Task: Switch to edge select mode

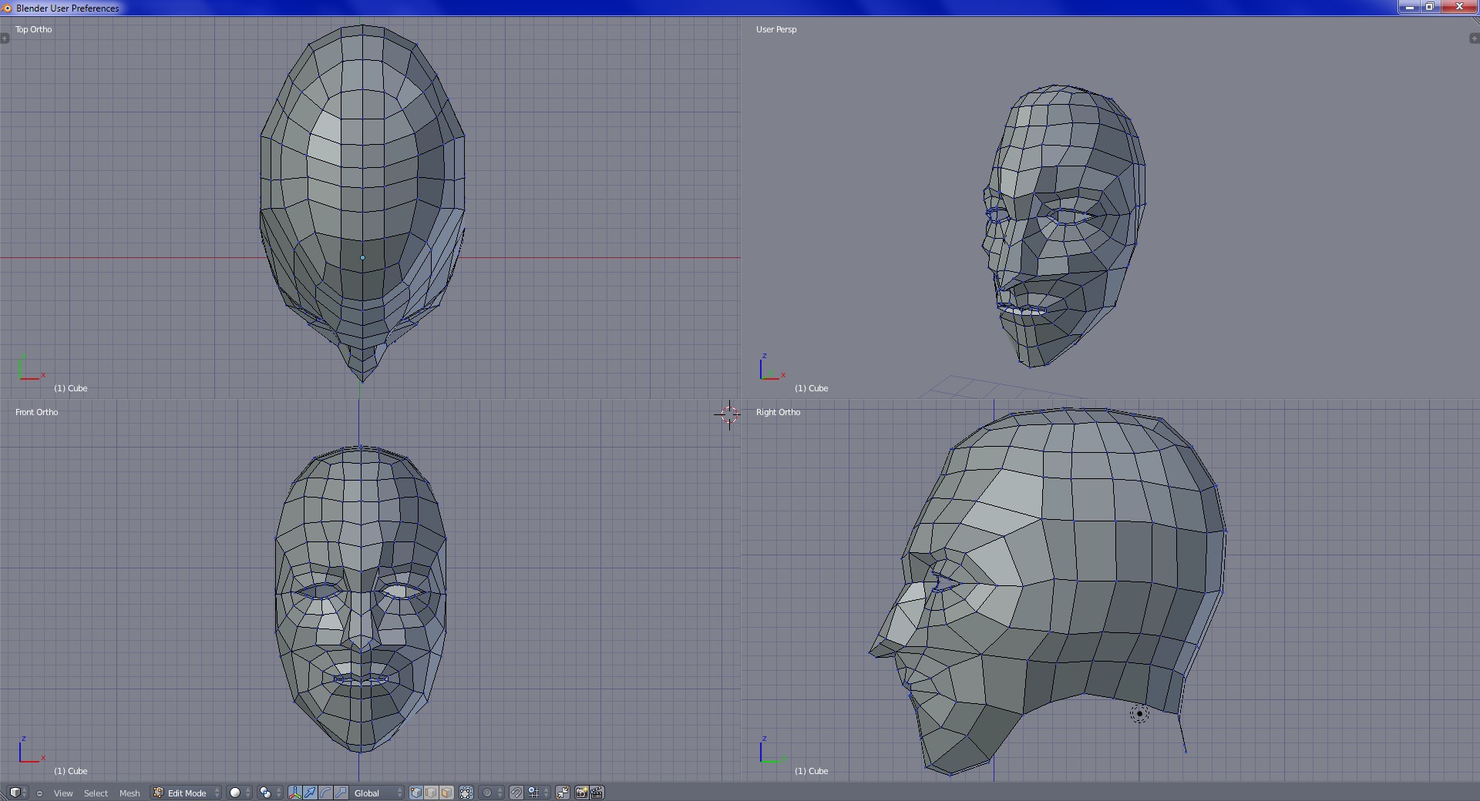Action: (x=432, y=793)
